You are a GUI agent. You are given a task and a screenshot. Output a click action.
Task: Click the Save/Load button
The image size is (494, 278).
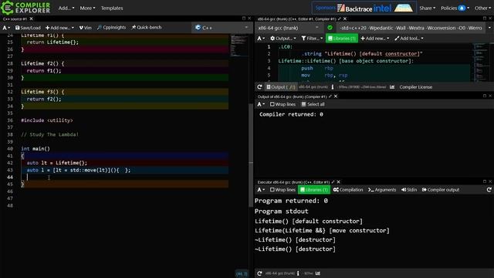(28, 28)
